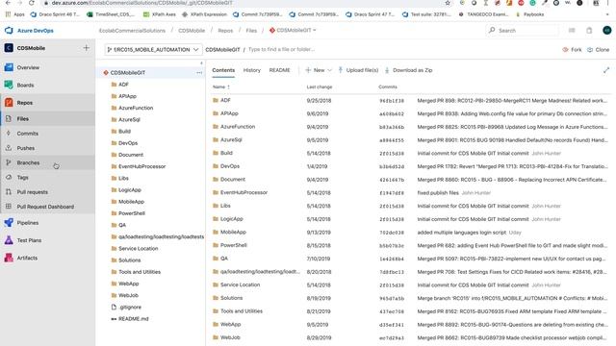Open the MobileApp folder in the tree
Screen dimensions: 616x346
[x=131, y=202]
